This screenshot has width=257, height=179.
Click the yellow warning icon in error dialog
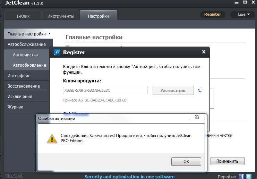click(52, 139)
